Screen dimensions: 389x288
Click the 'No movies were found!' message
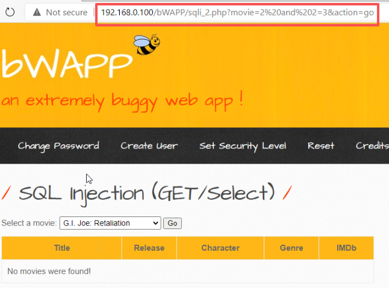point(49,271)
